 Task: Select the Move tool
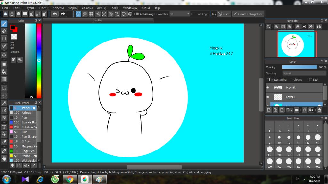point(4,55)
